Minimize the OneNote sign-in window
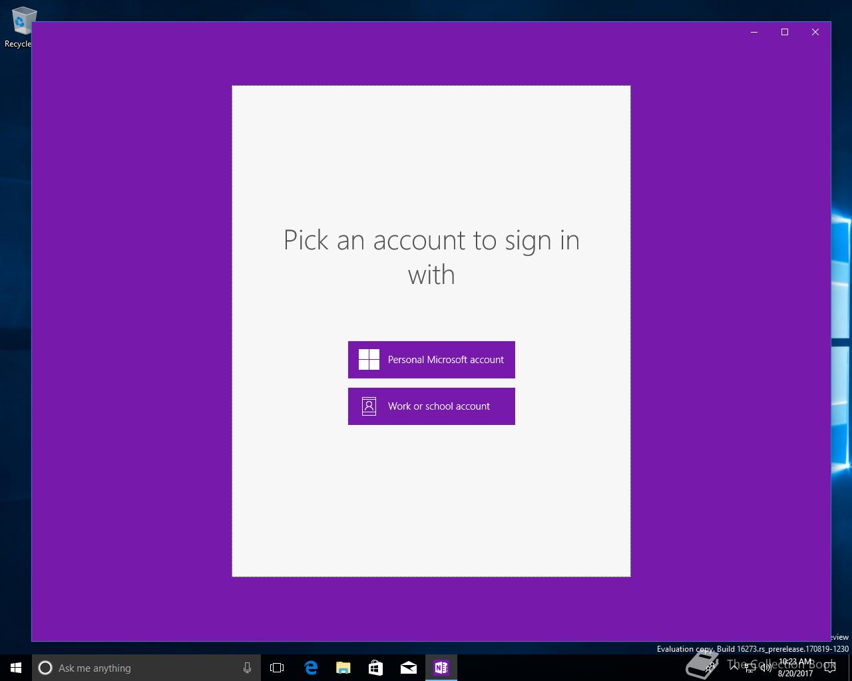Screen dimensions: 852x681 tap(754, 32)
